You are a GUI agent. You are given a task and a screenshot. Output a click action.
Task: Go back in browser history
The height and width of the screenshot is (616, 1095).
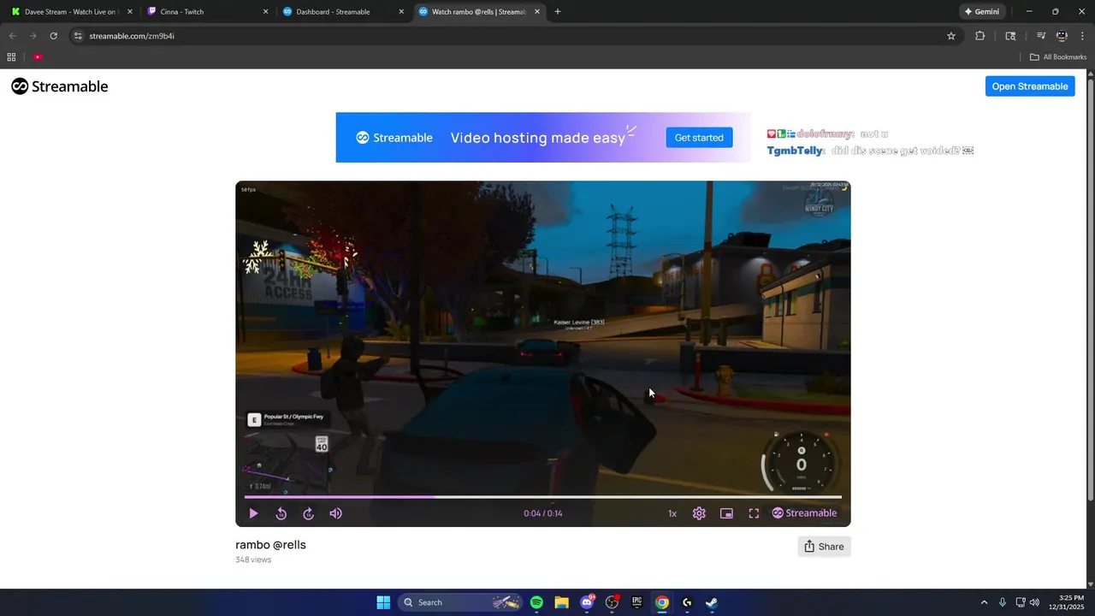(x=13, y=36)
